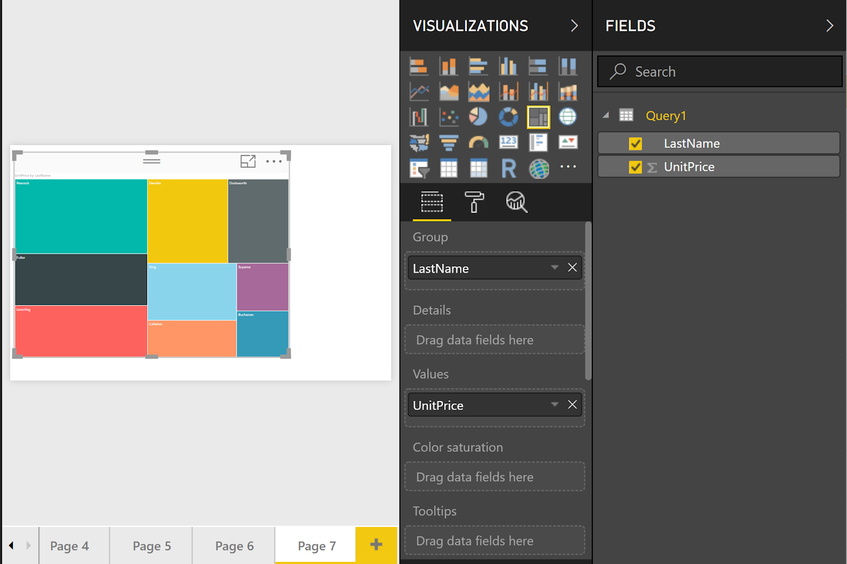Add a new report page

(x=376, y=545)
